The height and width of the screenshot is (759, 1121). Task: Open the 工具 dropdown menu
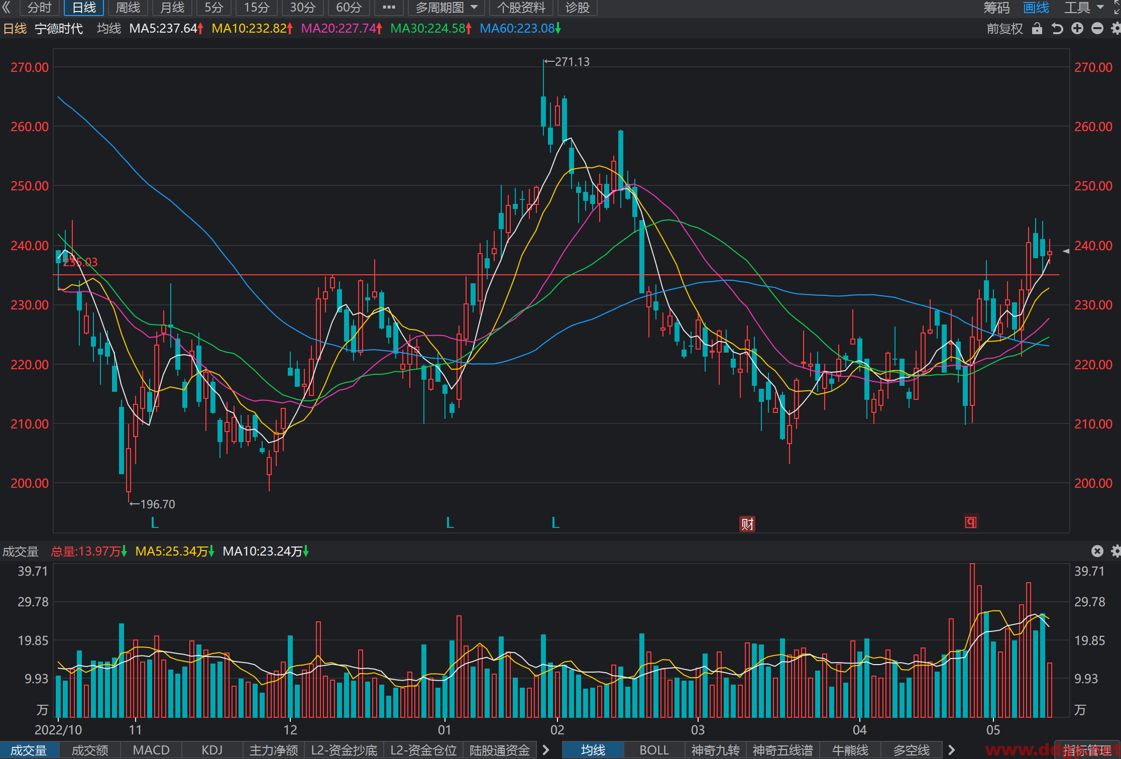[1084, 8]
